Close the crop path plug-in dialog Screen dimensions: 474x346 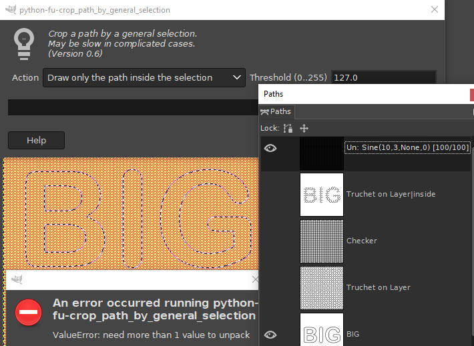pyautogui.click(x=435, y=10)
